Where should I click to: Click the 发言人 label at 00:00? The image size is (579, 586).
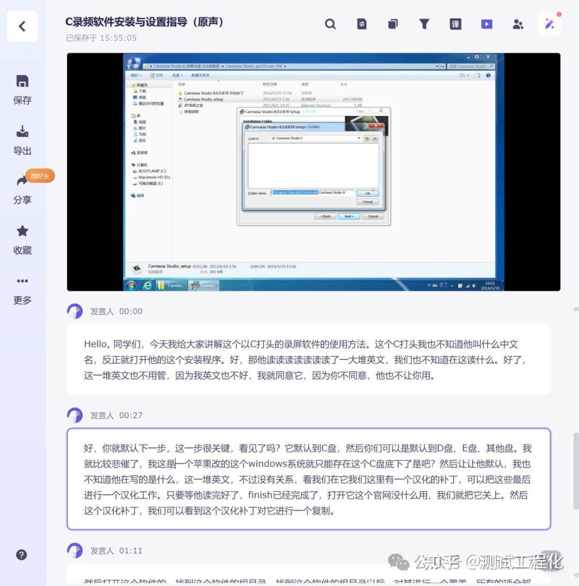pyautogui.click(x=102, y=311)
